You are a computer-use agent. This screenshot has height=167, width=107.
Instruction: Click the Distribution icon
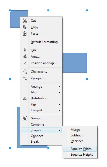pos(25,98)
